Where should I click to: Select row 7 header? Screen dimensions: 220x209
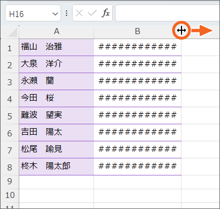9,150
